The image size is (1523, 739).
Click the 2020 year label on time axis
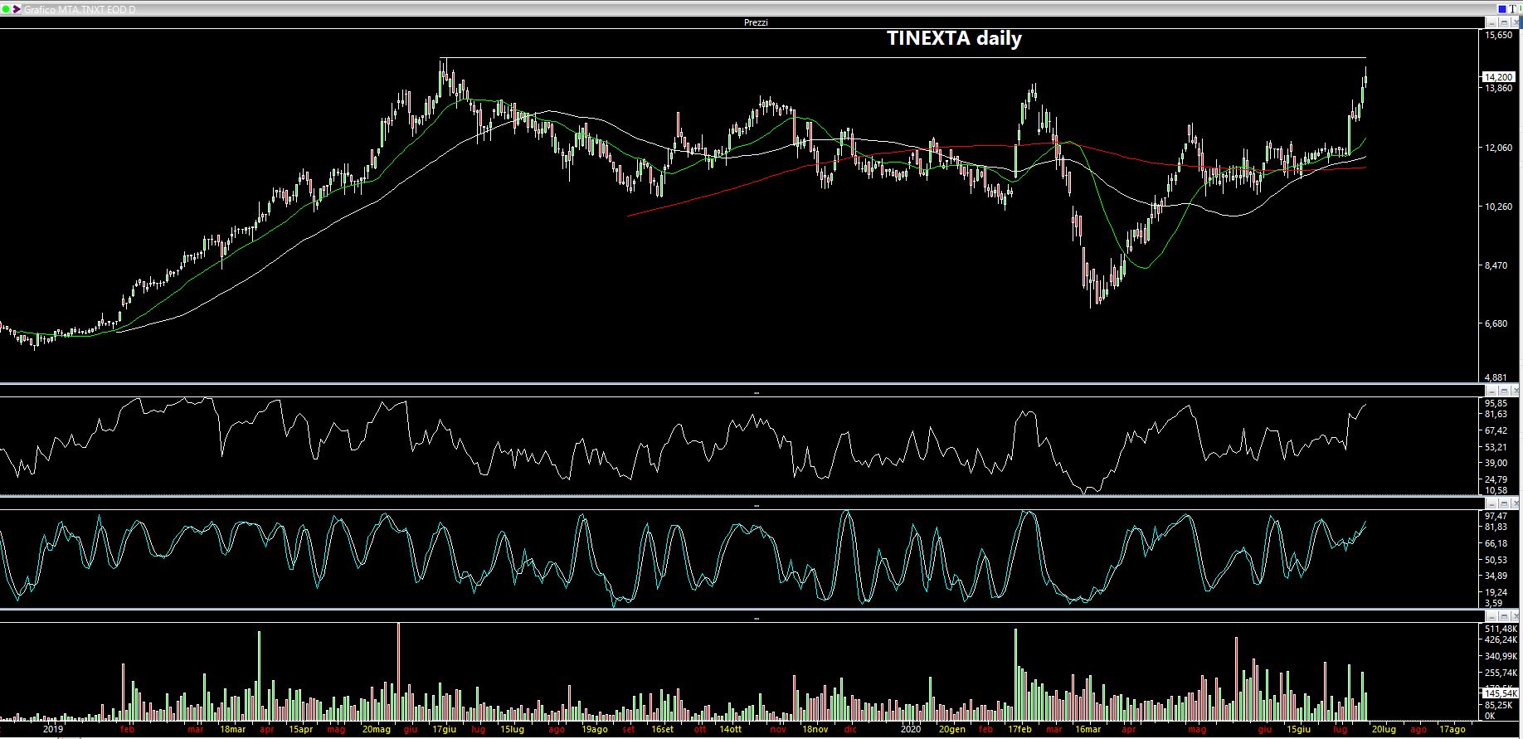(x=911, y=729)
